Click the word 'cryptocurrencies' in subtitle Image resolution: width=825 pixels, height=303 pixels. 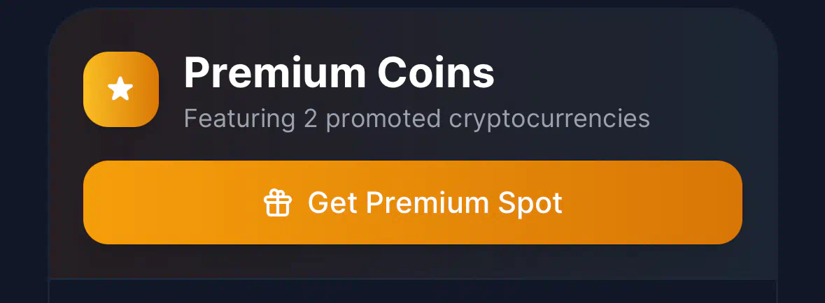[x=549, y=119]
